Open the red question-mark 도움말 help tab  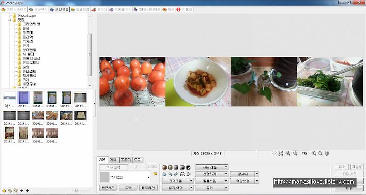(184, 9)
